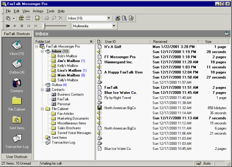232x167 pixels.
Task: Close the Folder List pane
Action: 91,42
